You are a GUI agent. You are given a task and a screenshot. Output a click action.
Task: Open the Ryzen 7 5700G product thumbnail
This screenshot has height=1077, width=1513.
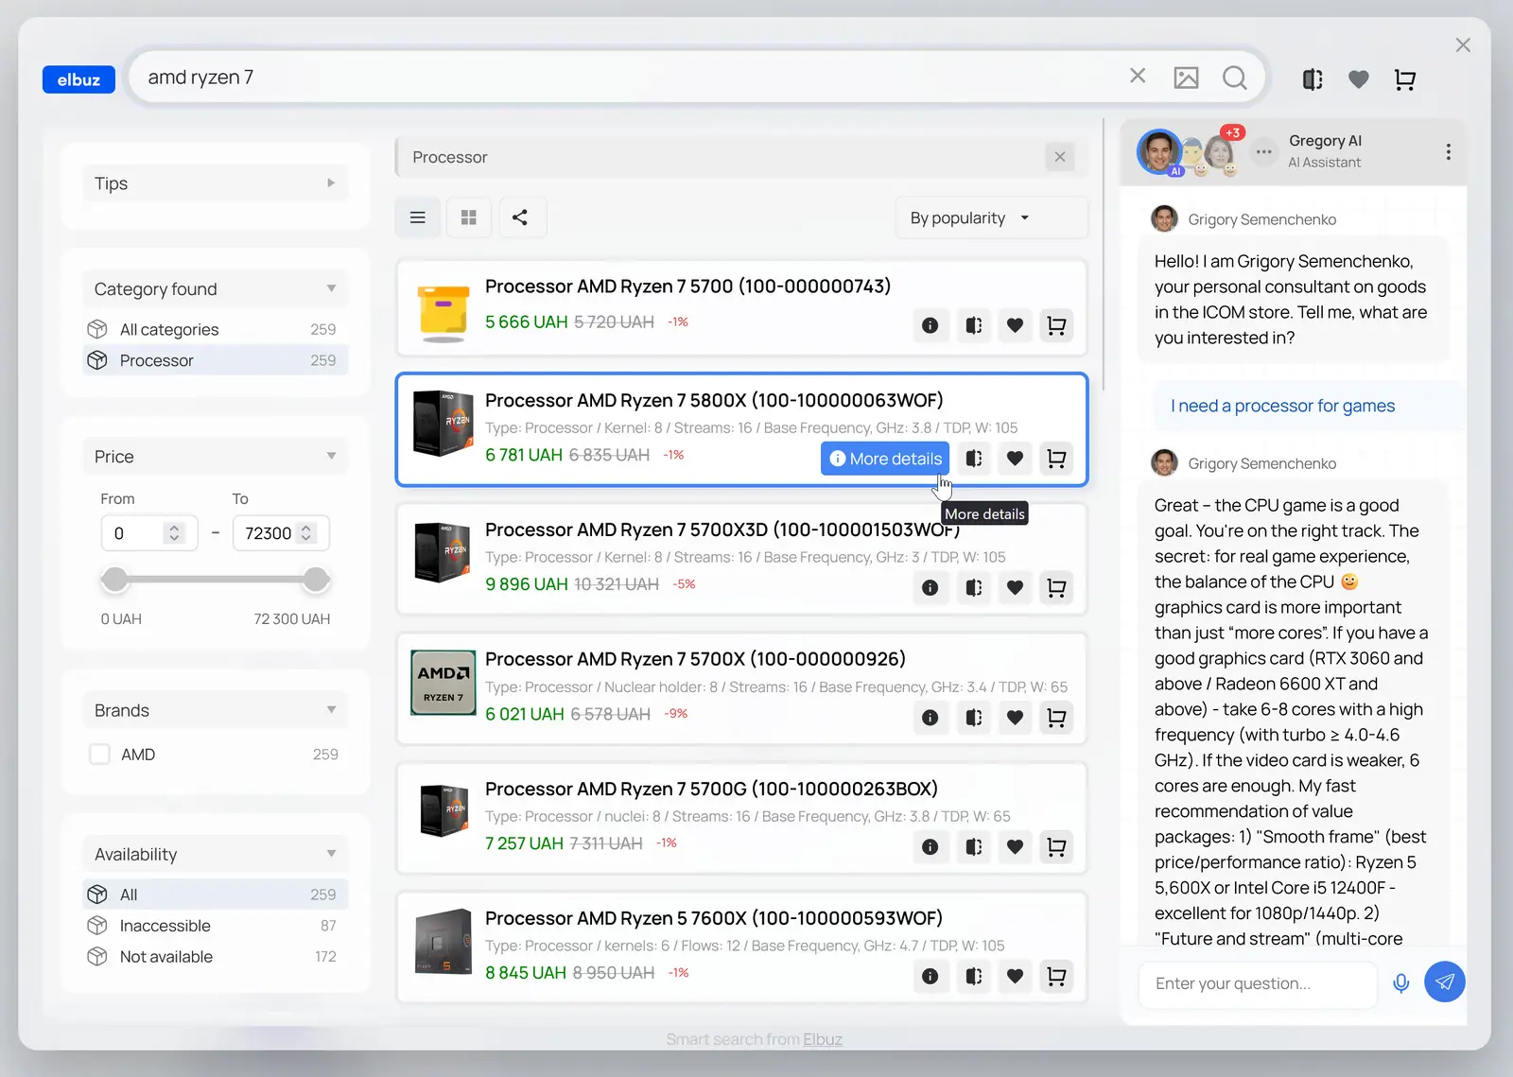coord(443,810)
